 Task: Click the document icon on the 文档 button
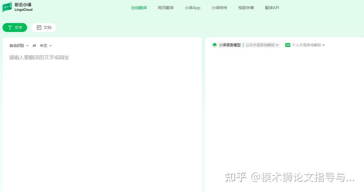click(39, 28)
